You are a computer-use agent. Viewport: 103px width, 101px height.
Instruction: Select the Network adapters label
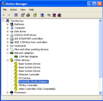pos(24,53)
